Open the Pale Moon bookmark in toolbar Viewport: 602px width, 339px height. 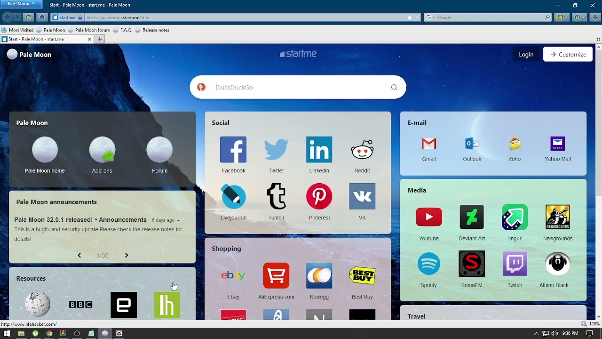pyautogui.click(x=50, y=30)
